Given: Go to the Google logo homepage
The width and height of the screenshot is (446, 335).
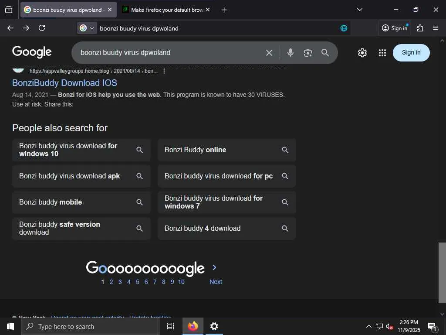Looking at the screenshot, I should [32, 52].
